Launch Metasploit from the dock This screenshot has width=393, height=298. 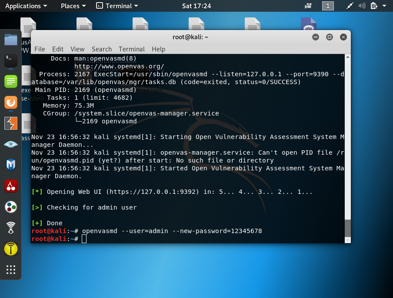11,165
